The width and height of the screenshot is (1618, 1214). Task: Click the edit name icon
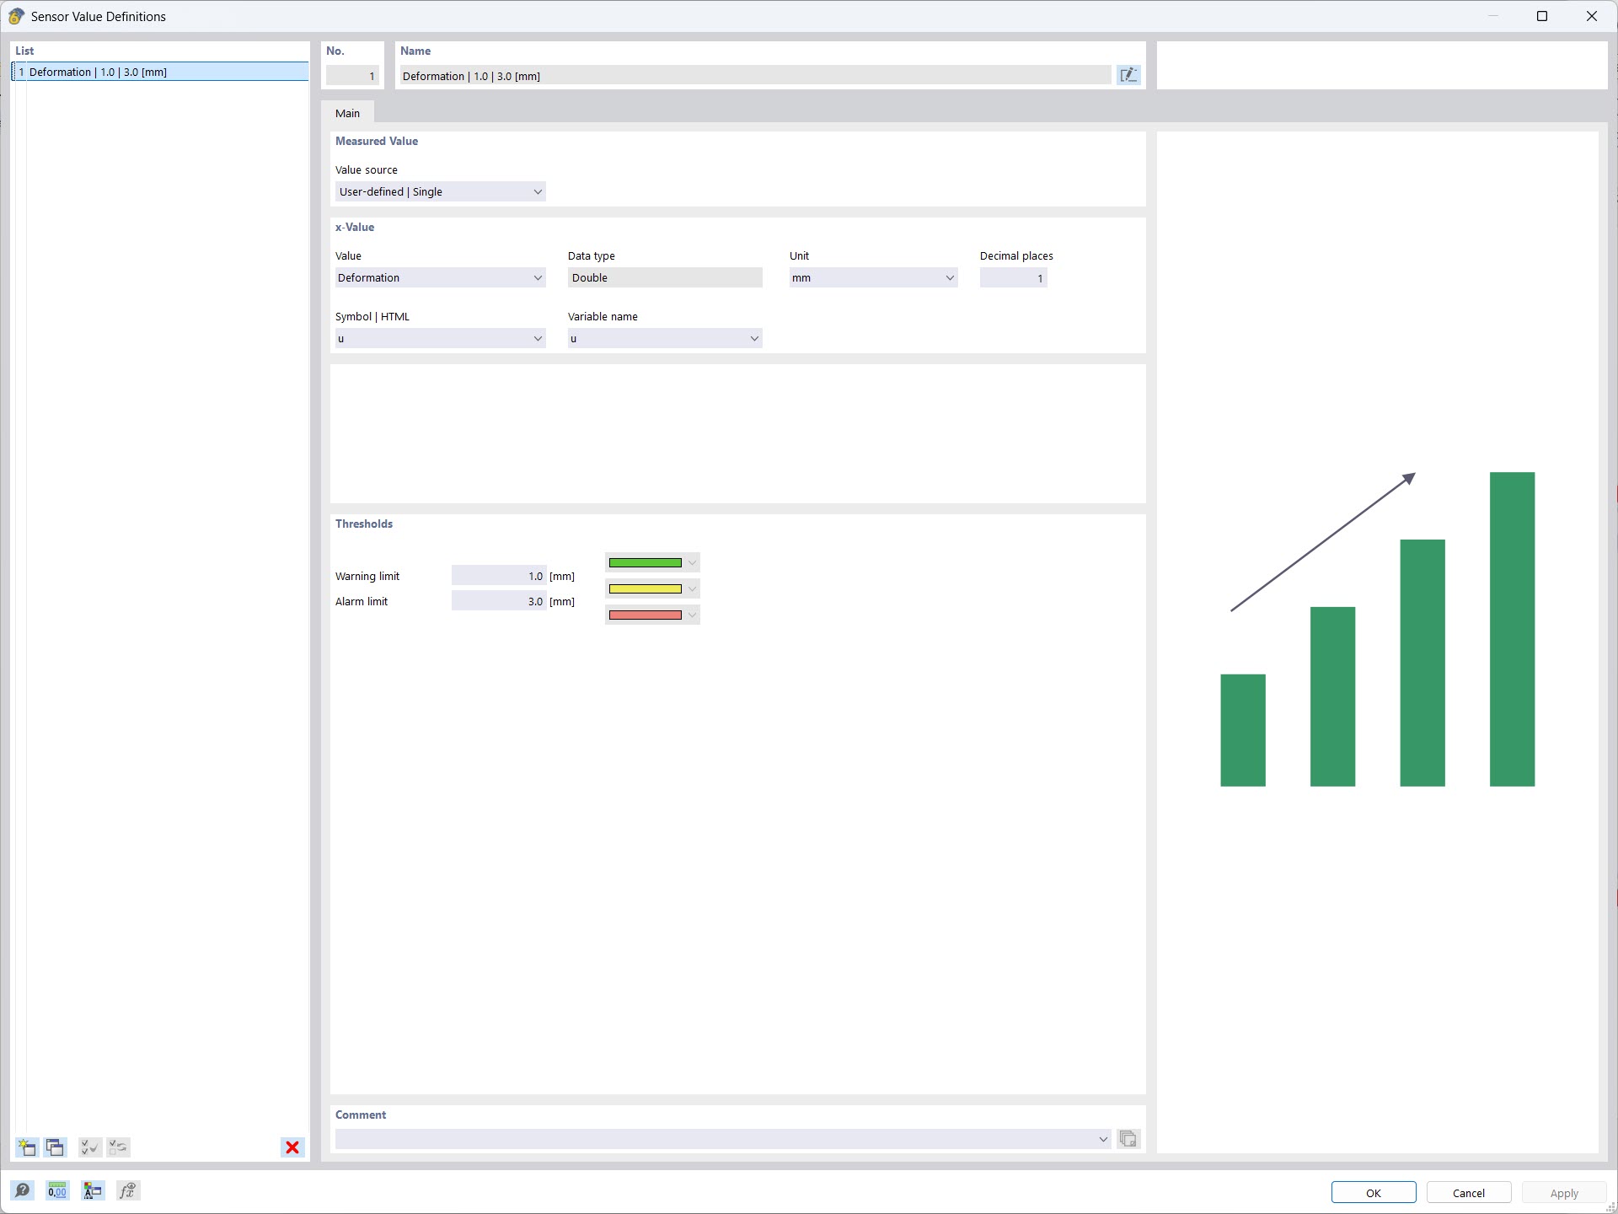pos(1128,76)
